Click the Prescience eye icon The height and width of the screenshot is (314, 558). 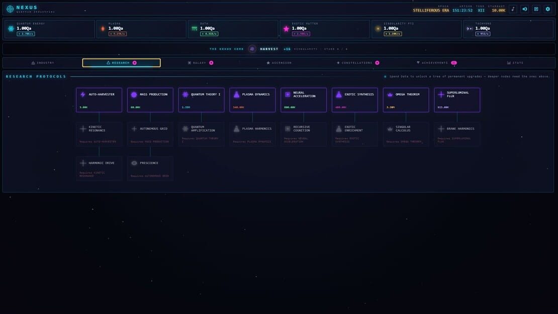tap(134, 163)
